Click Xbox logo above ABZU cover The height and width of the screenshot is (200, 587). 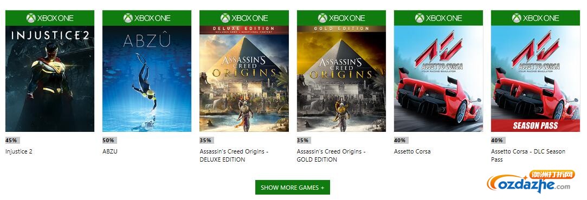click(x=128, y=18)
